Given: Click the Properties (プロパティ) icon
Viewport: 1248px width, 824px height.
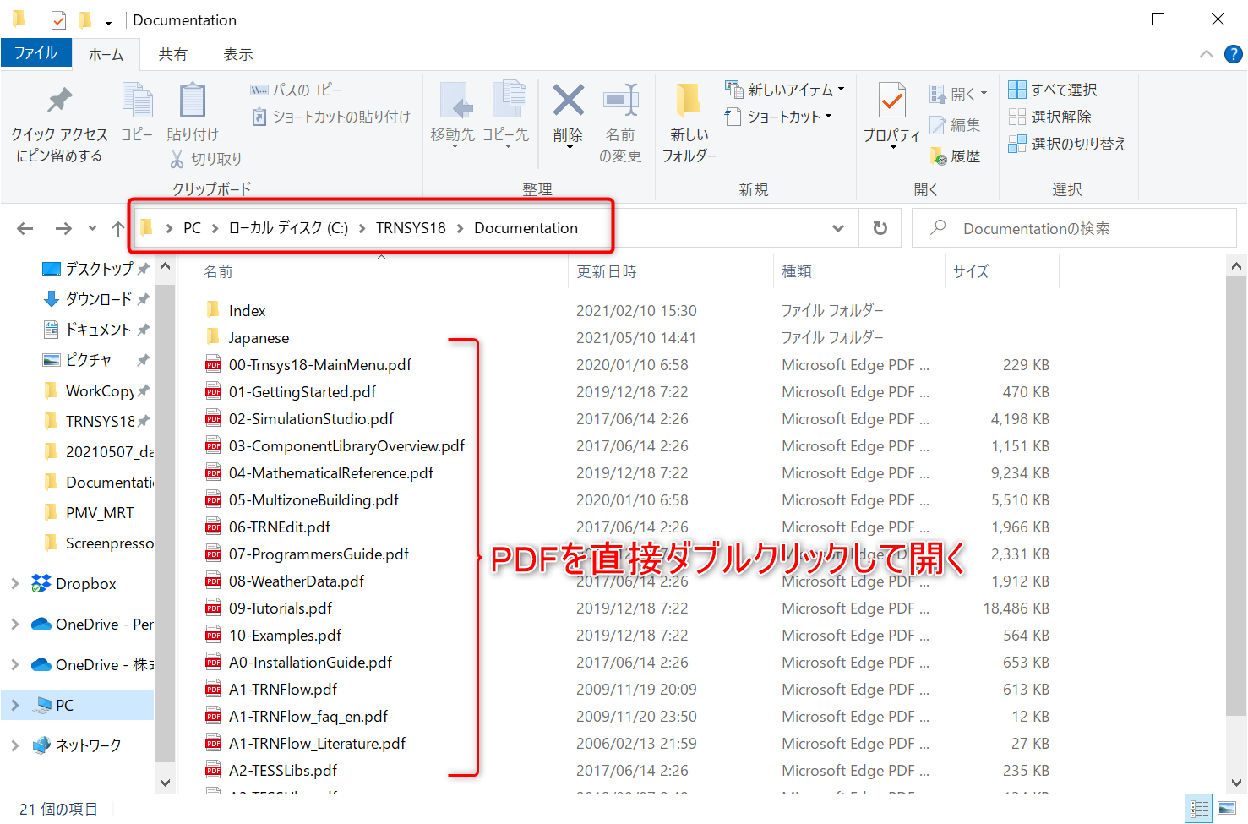Looking at the screenshot, I should (891, 101).
